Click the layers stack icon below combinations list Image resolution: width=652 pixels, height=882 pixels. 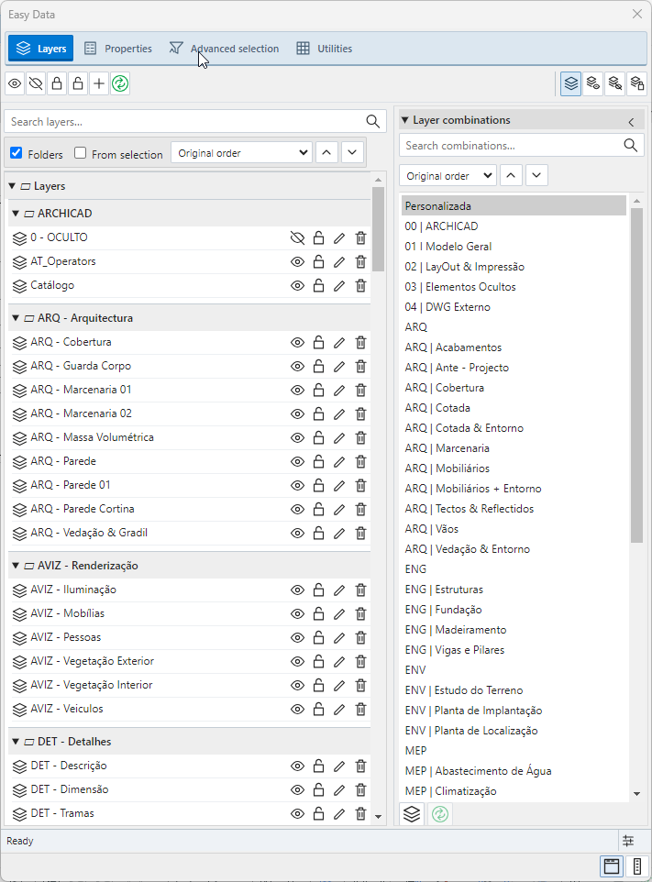pyautogui.click(x=412, y=814)
